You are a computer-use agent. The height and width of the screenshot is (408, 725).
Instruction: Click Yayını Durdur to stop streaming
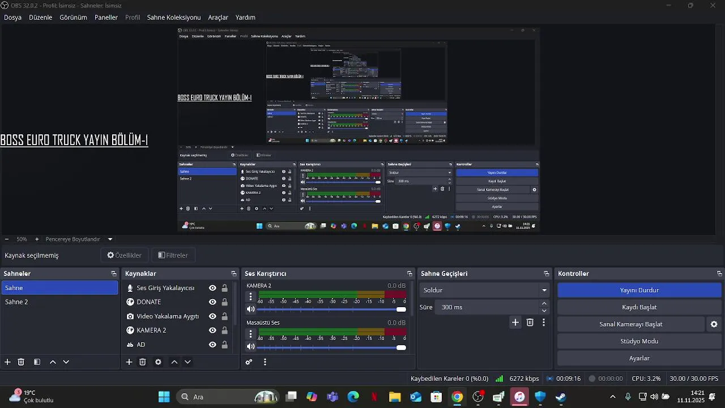pos(639,290)
